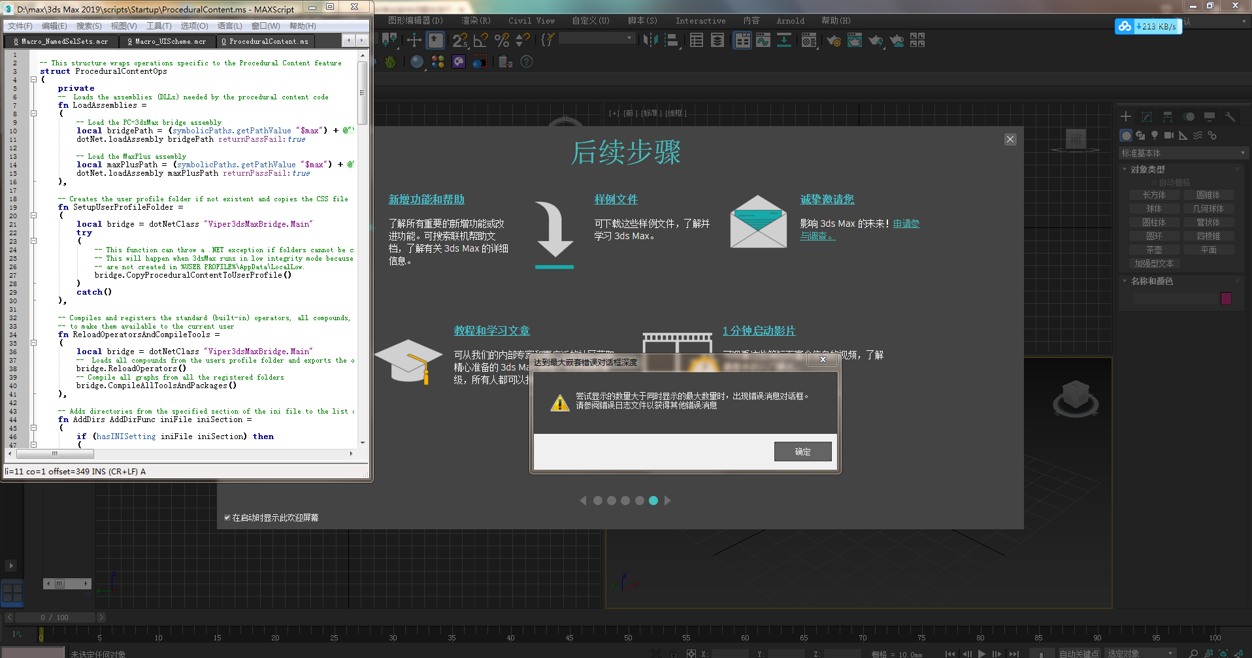Open Rendered Frame Window icon
This screenshot has height=658, width=1252.
[855, 41]
